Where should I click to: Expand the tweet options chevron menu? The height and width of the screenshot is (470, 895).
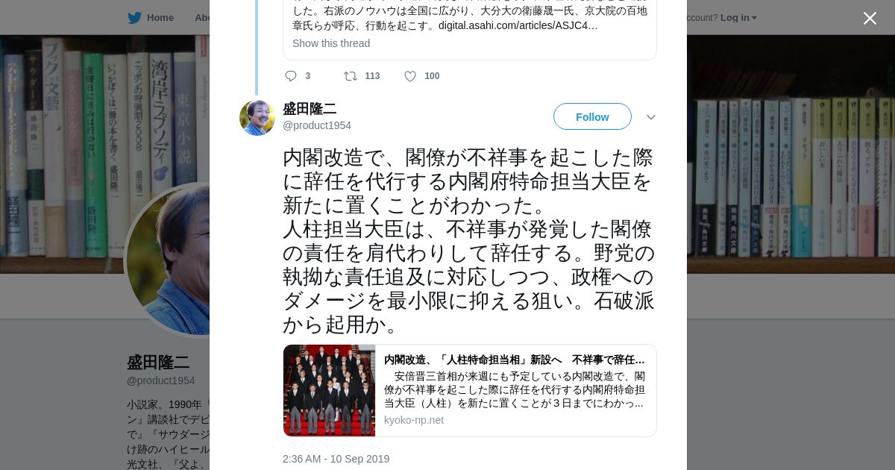(x=651, y=117)
